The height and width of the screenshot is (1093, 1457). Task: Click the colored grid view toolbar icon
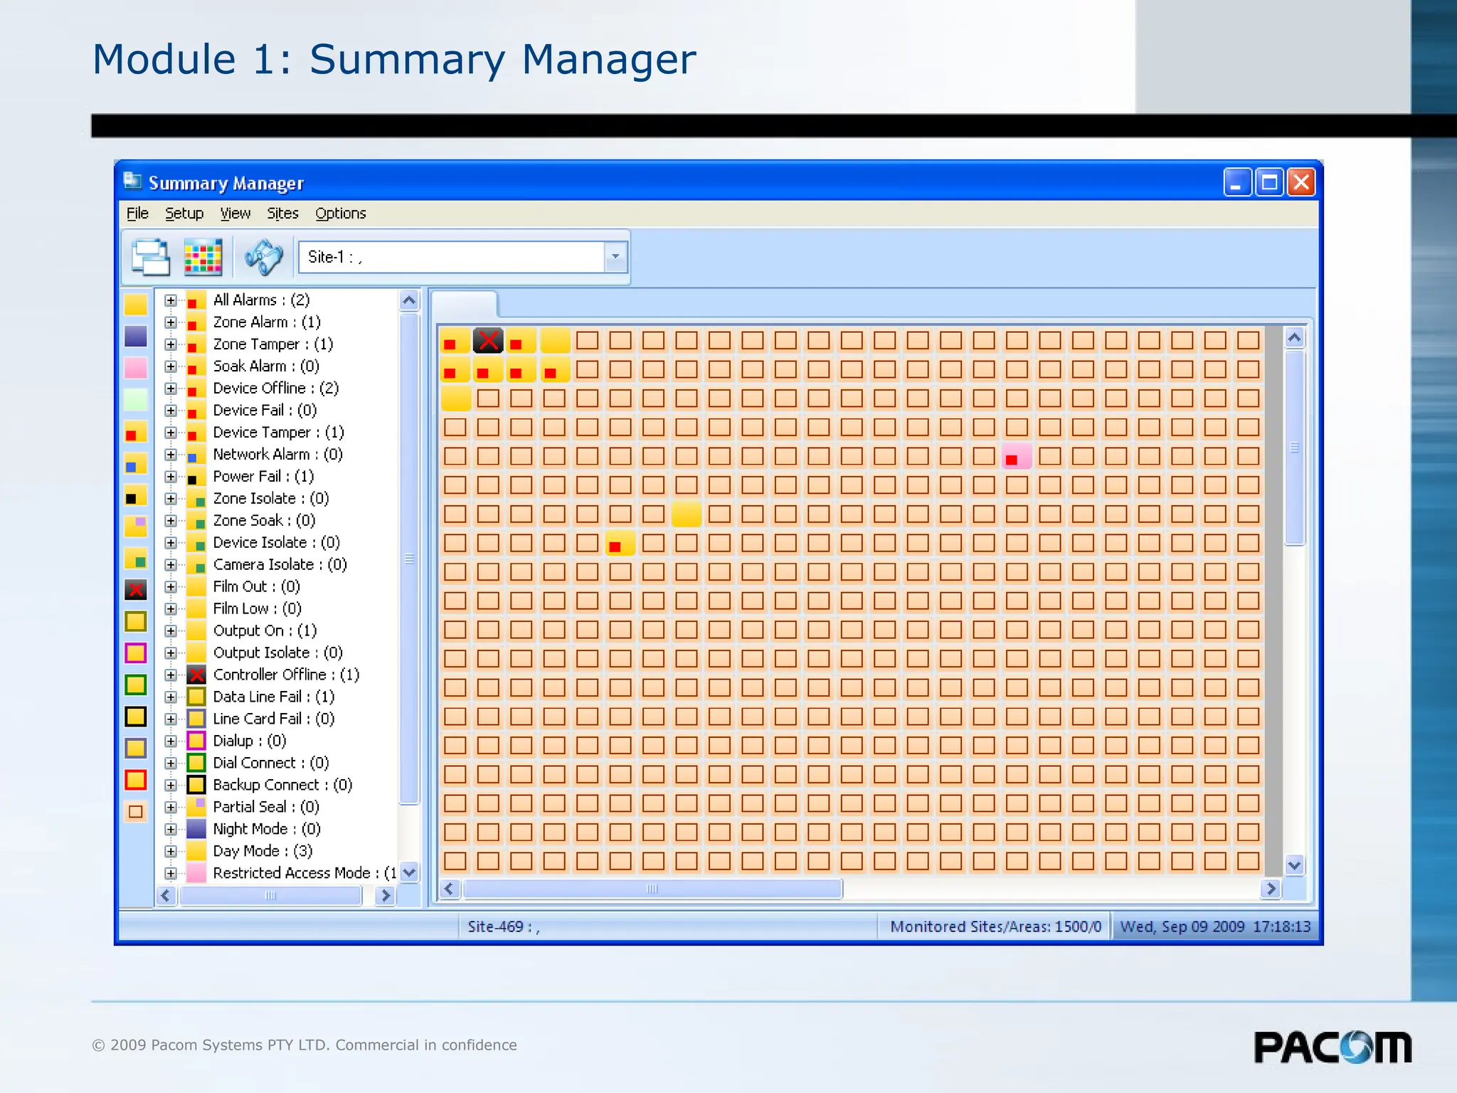pos(203,257)
